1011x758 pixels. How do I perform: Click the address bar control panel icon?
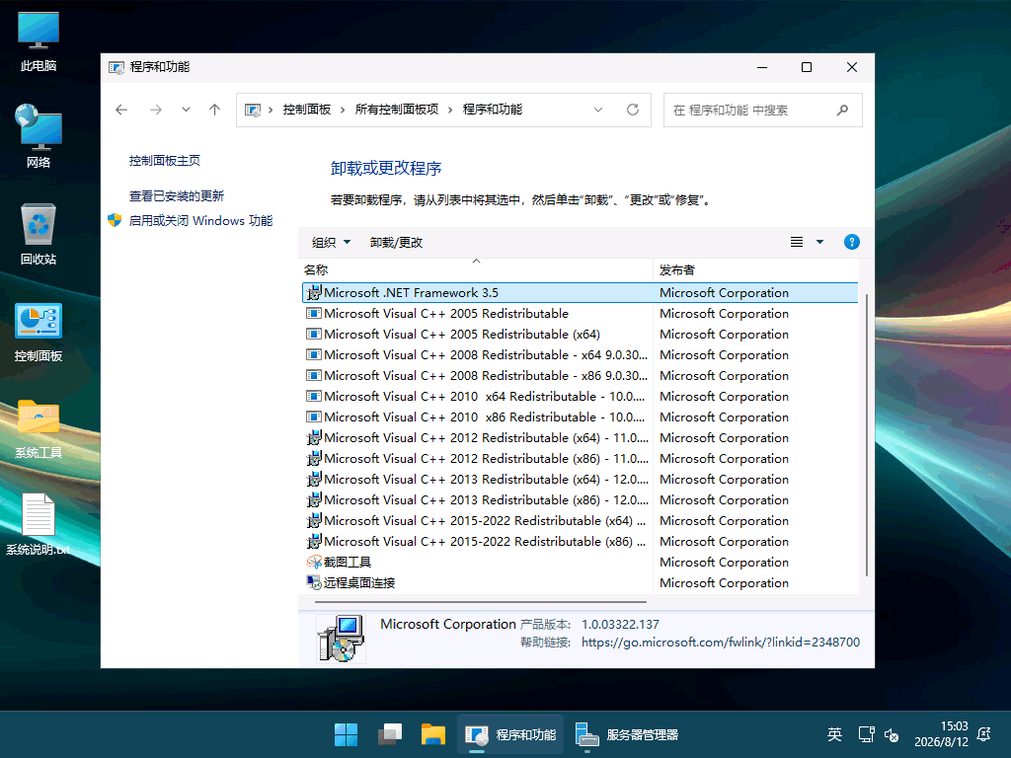click(253, 111)
